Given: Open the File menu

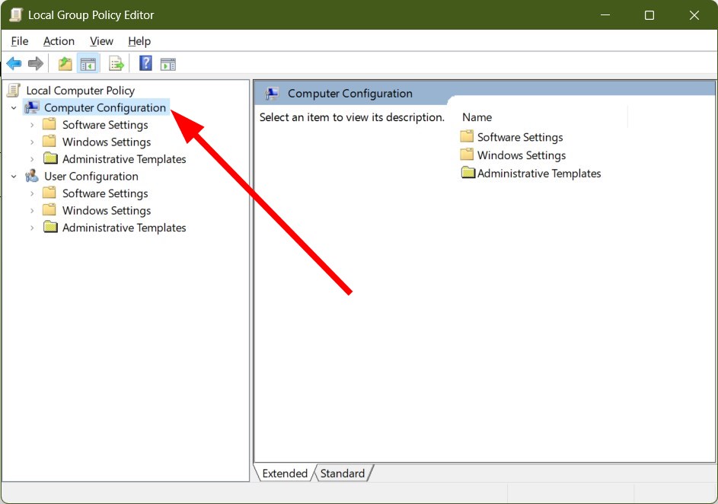Looking at the screenshot, I should pos(20,41).
